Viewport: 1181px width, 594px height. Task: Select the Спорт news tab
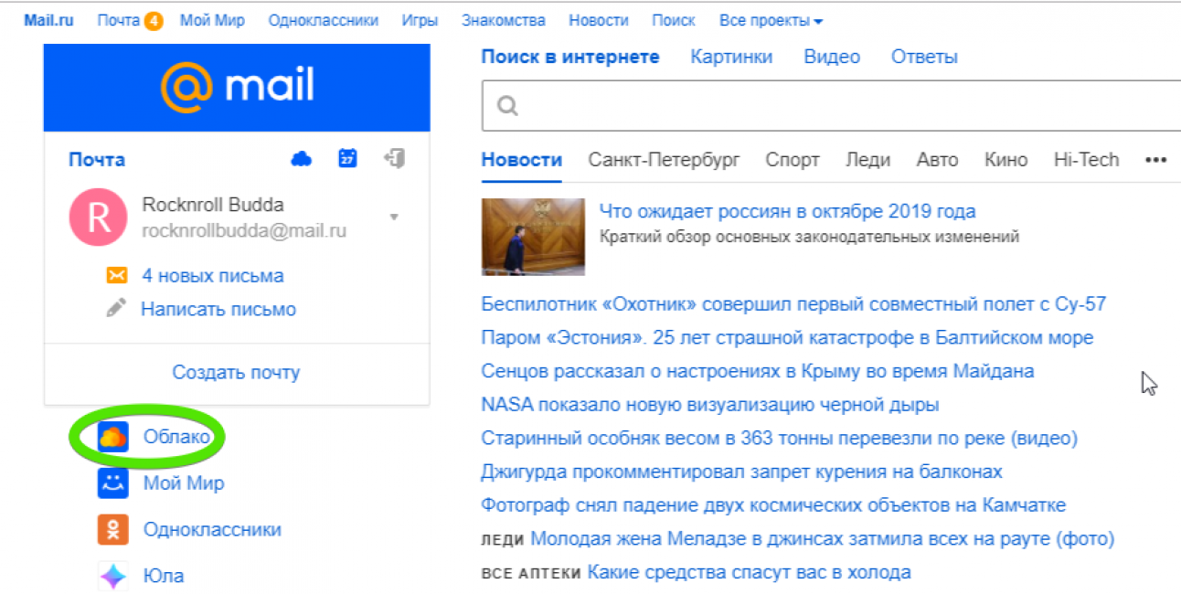click(x=792, y=160)
